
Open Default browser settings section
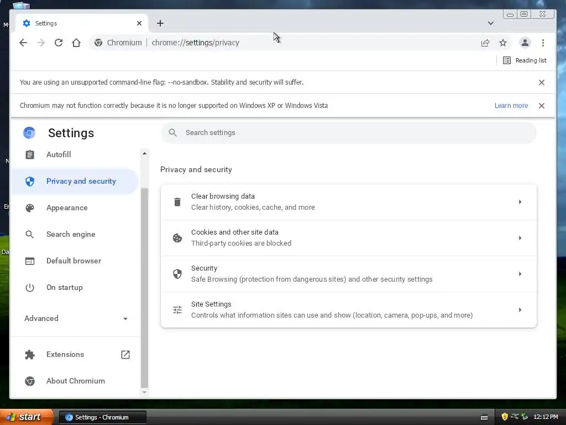click(x=75, y=261)
